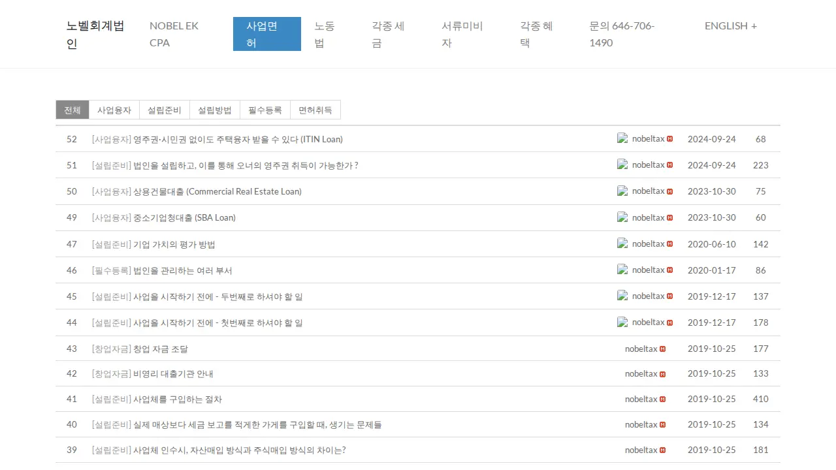This screenshot has height=470, width=836.
Task: Click the avatar image beside nobeltax in post 51
Action: point(622,164)
